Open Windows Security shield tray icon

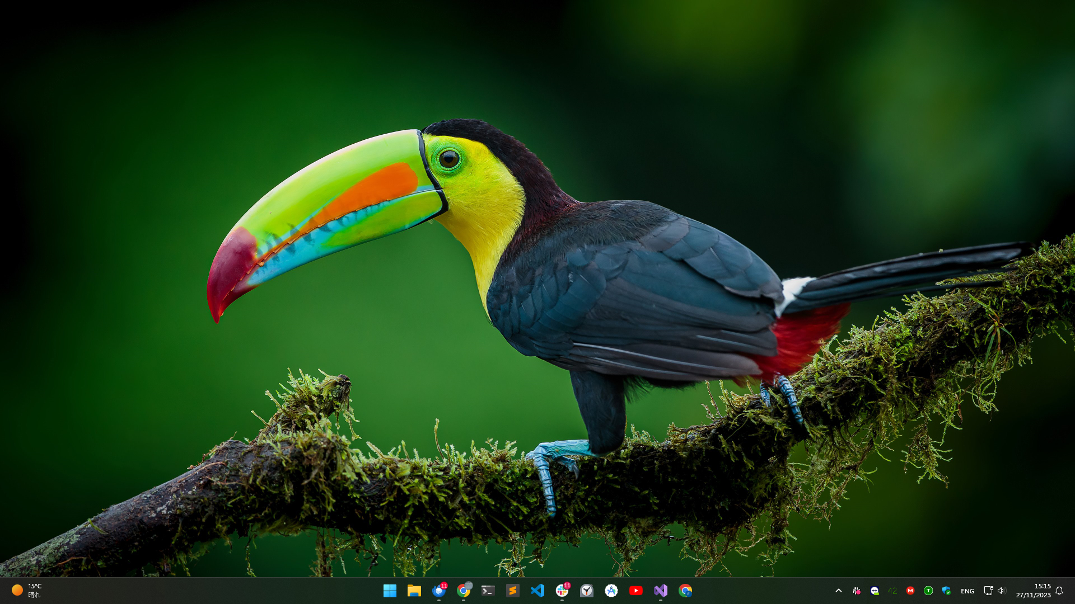tap(946, 591)
